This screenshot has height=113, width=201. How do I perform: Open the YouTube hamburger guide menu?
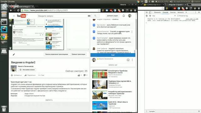14,16
